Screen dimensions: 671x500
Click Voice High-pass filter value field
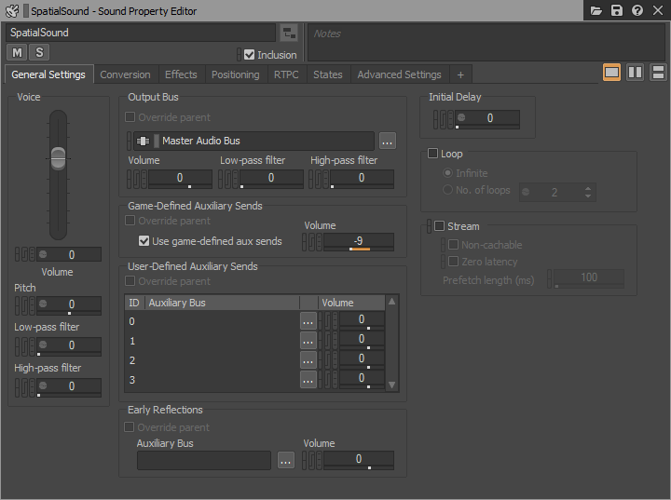(69, 387)
